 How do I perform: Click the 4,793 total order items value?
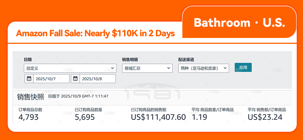click(x=28, y=117)
